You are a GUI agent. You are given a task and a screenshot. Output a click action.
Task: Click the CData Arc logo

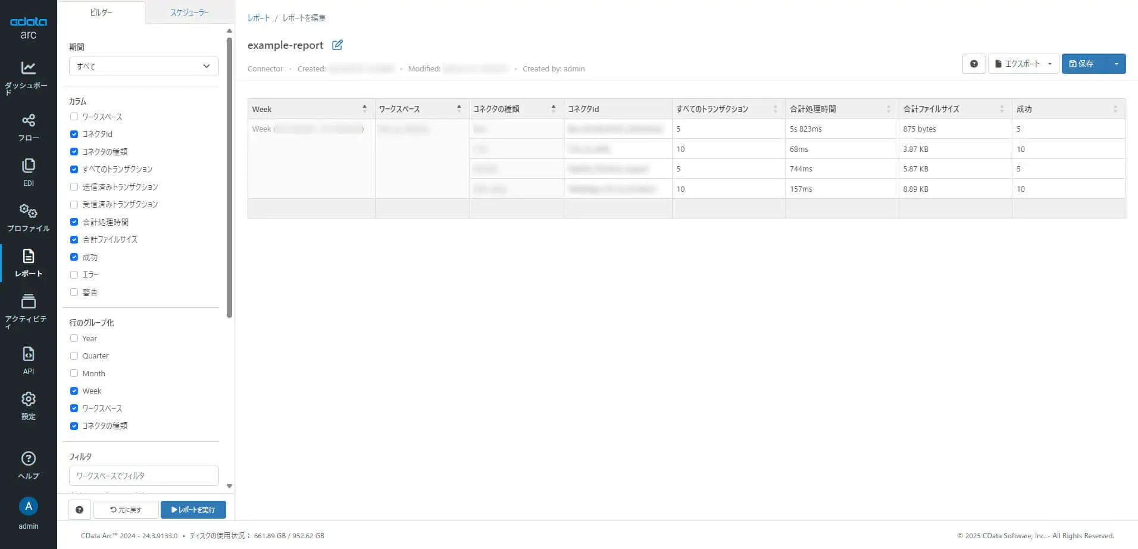28,27
